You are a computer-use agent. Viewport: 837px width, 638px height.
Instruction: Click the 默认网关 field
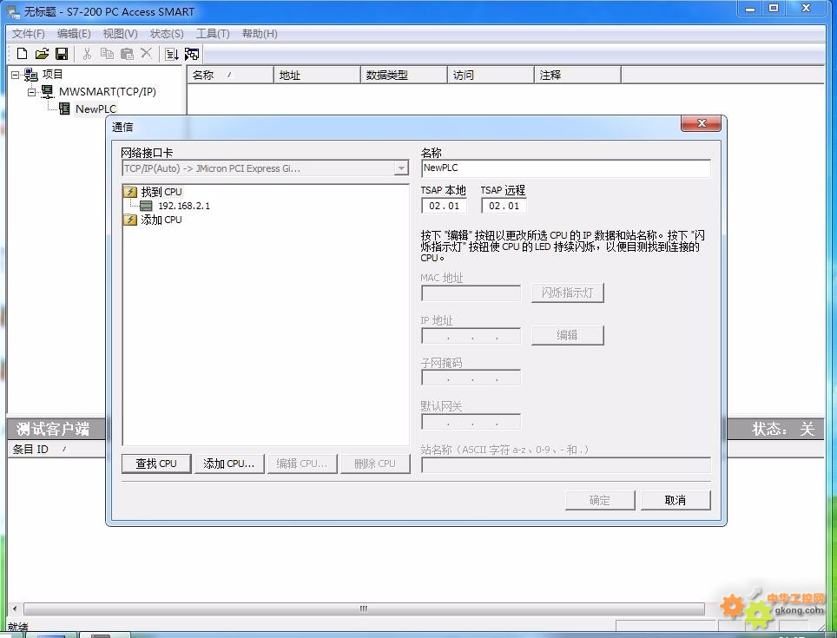point(471,422)
